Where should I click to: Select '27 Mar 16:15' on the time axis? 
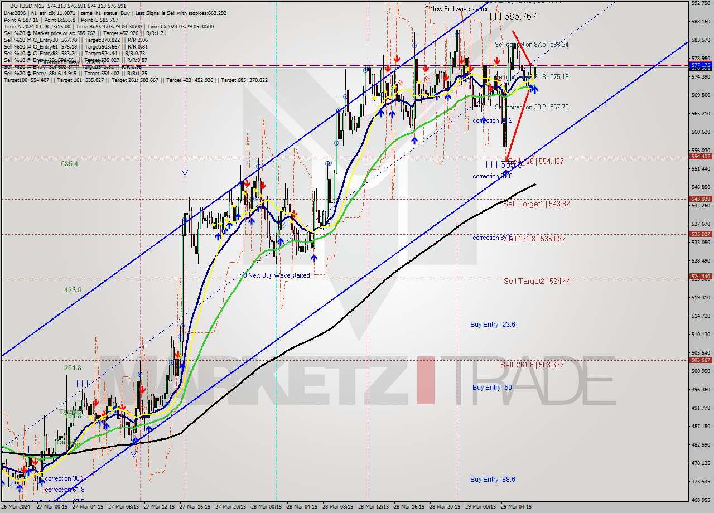[195, 507]
